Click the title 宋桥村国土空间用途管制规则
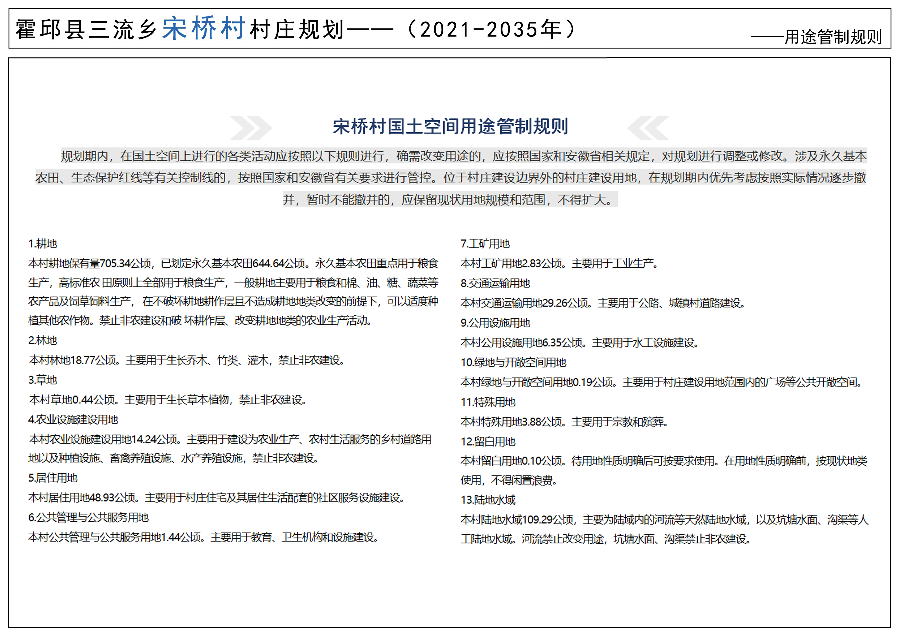The image size is (900, 636). 450,127
